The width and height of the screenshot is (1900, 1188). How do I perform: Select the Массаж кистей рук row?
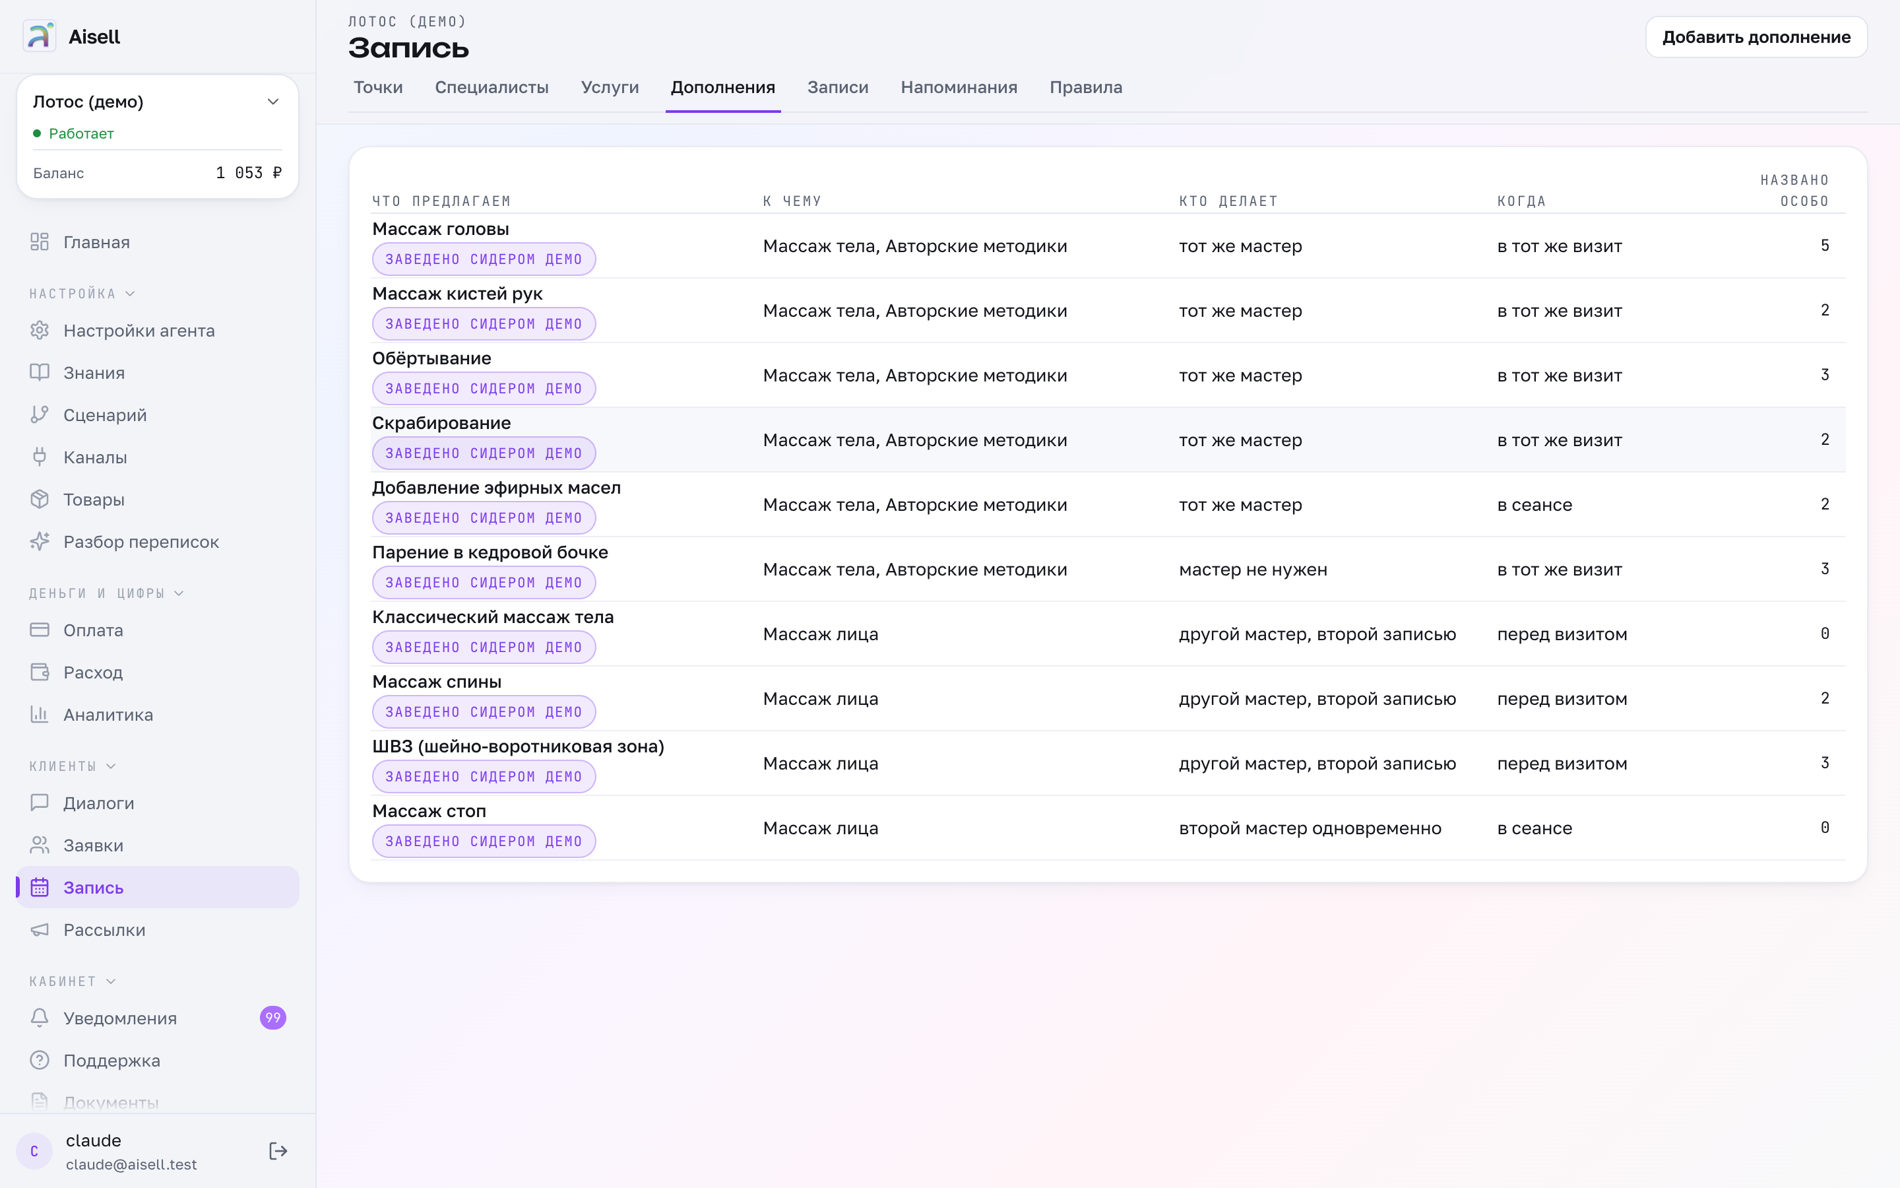pos(1108,310)
